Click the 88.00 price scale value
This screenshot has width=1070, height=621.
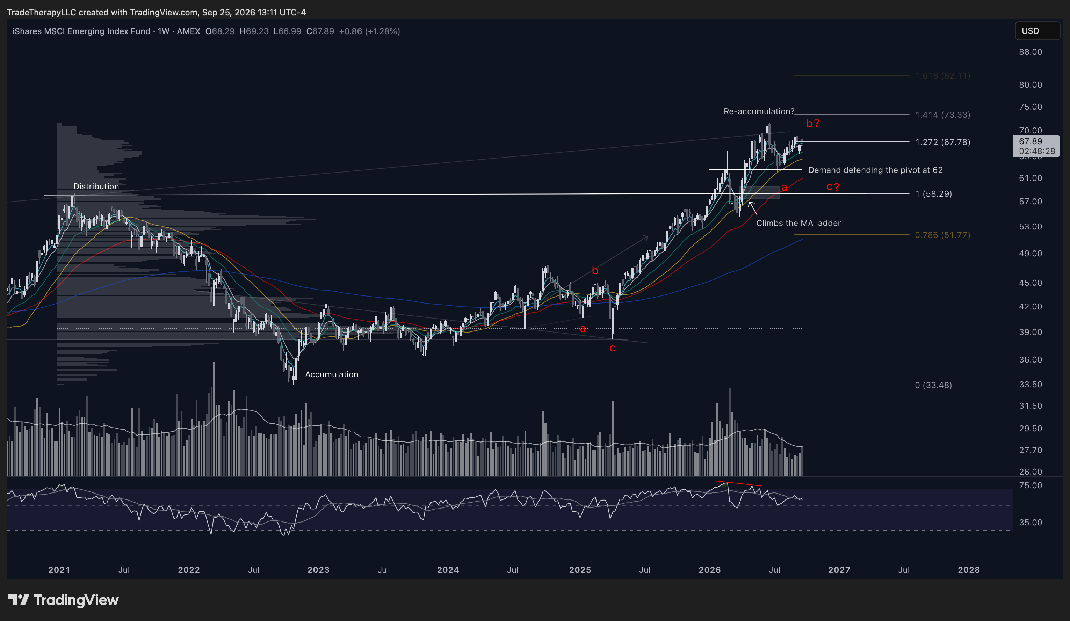point(1030,52)
